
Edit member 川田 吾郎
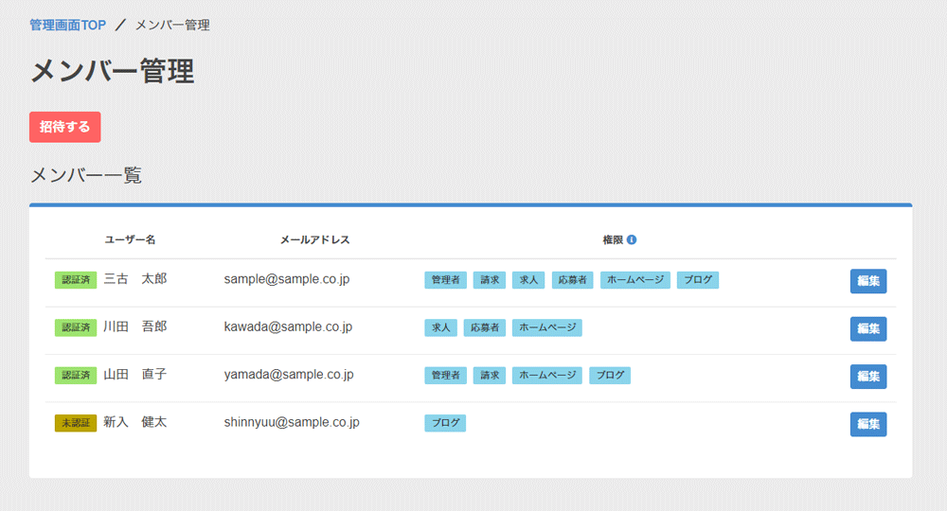(x=867, y=328)
